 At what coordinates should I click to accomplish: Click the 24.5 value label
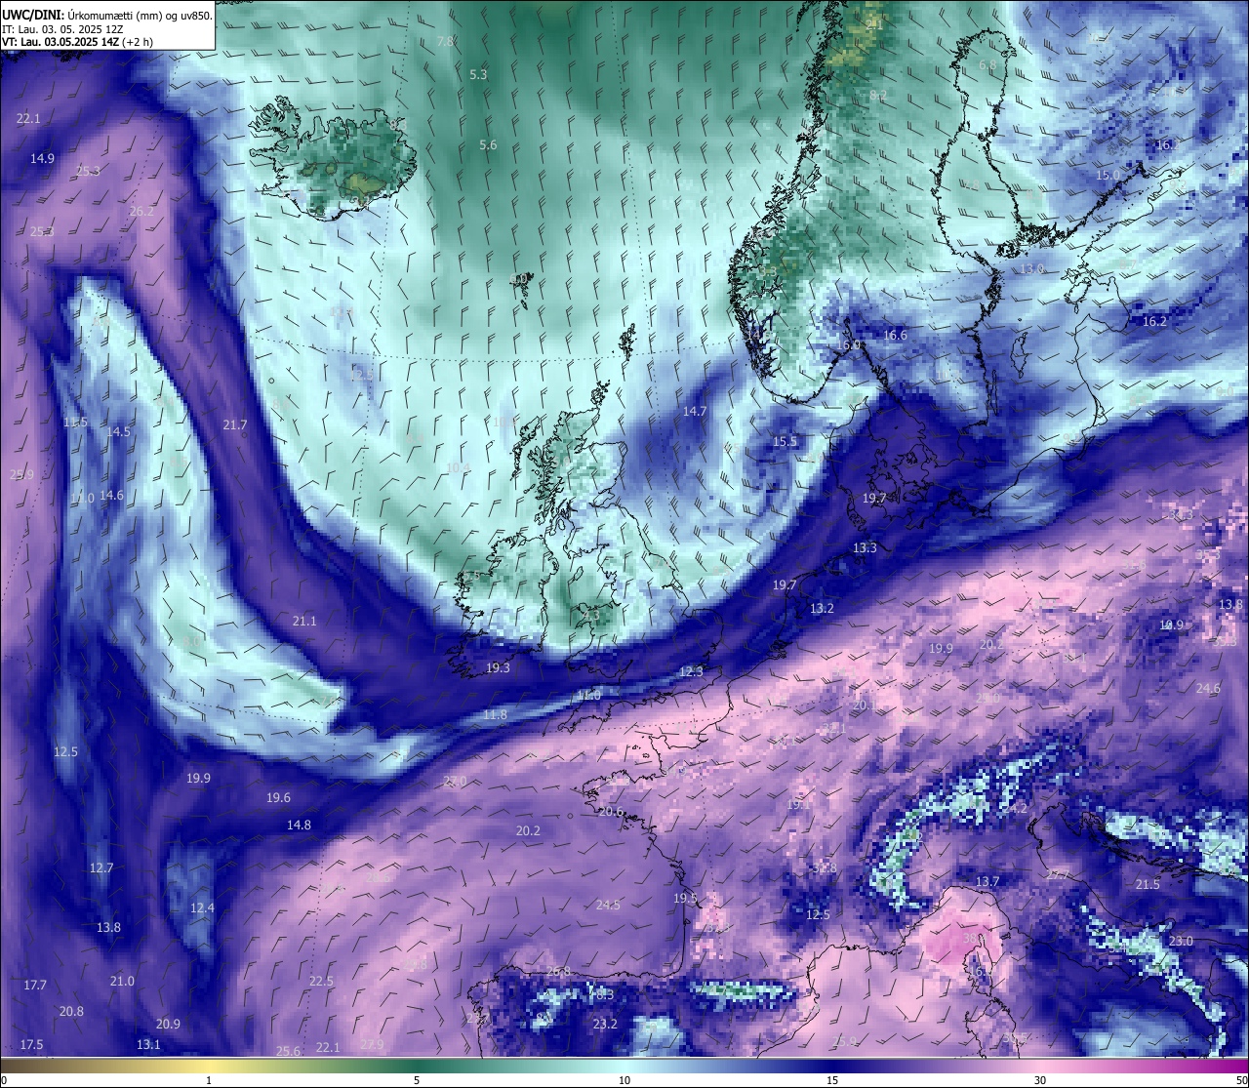608,905
